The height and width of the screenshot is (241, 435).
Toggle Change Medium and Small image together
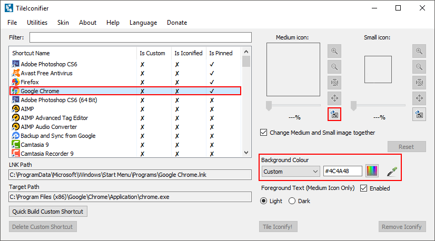click(x=263, y=132)
